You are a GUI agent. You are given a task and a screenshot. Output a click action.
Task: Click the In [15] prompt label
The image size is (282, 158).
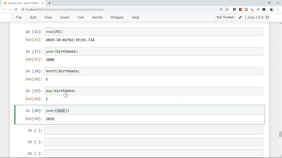(x=34, y=32)
